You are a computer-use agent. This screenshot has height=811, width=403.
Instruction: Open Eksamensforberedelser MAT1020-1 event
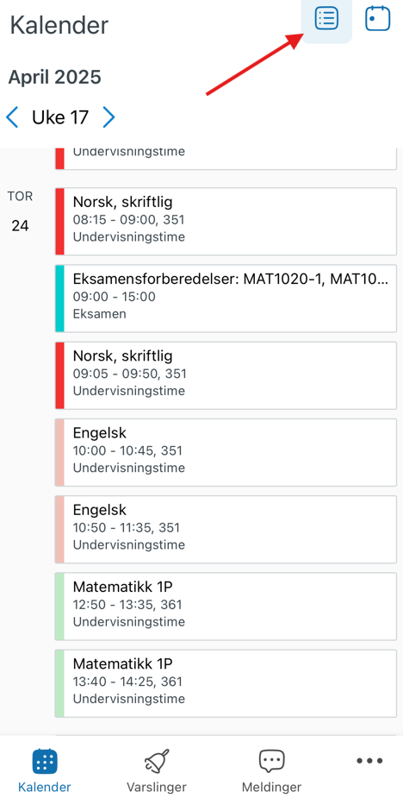(226, 299)
